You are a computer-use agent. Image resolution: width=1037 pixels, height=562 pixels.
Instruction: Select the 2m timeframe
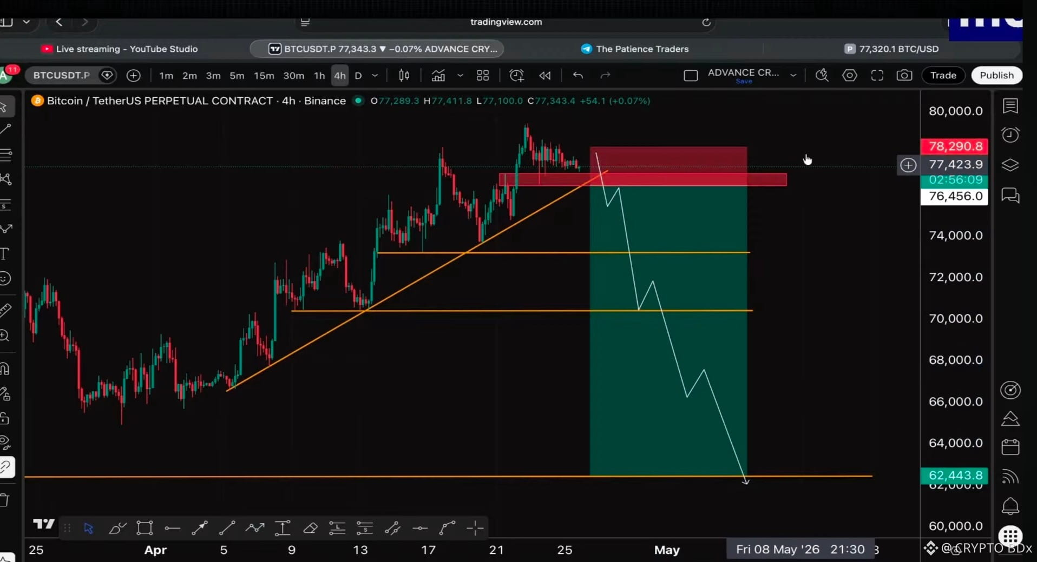click(x=189, y=76)
